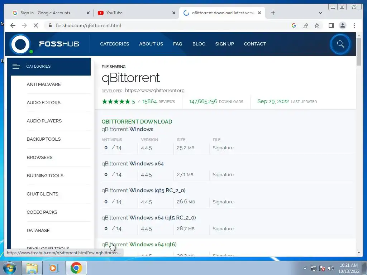
Task: Open the Chrome profile avatar
Action: coord(343,25)
